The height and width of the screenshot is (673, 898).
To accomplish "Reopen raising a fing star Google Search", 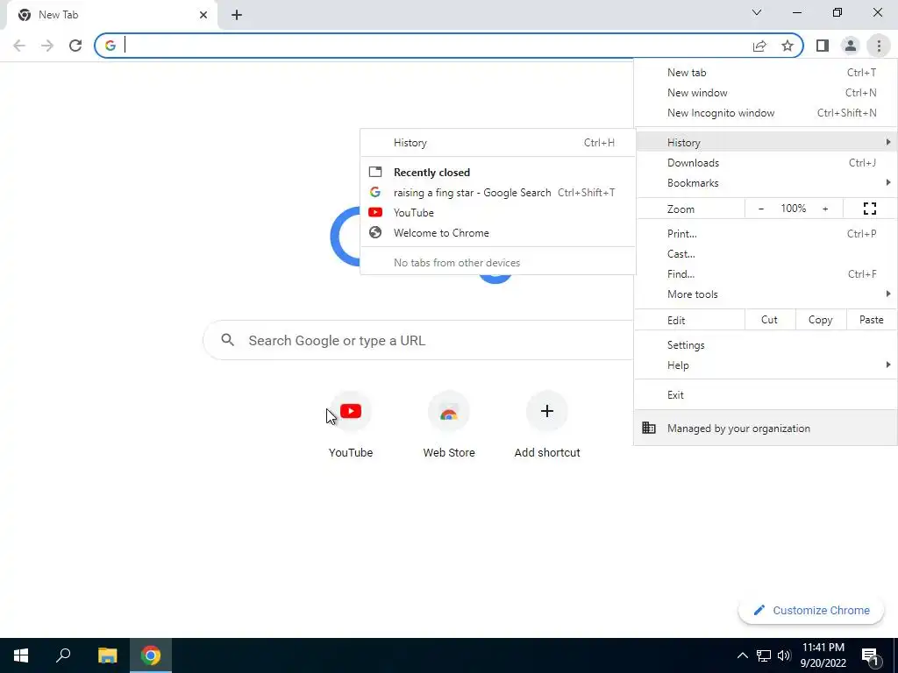I will [498, 192].
